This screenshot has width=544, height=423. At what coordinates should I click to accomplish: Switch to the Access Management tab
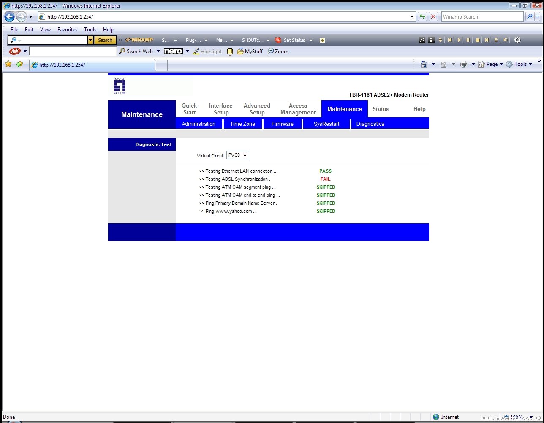(298, 109)
